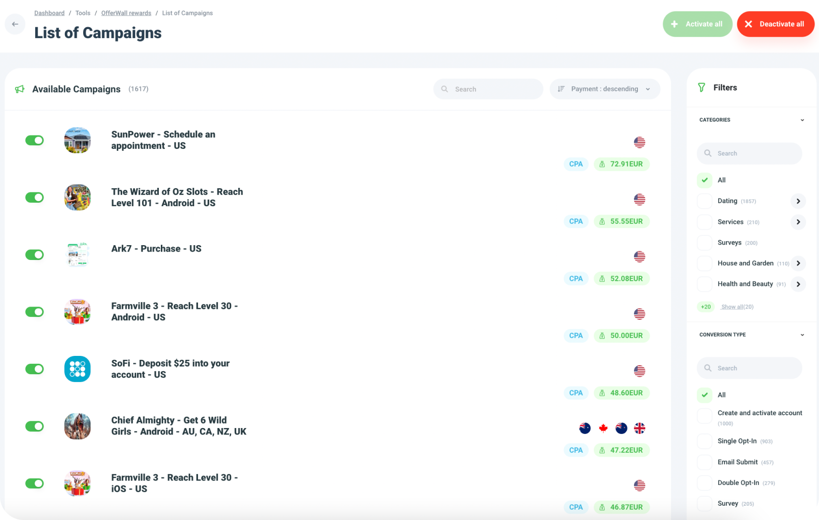
Task: Check the Dating category checkbox
Action: click(x=705, y=201)
